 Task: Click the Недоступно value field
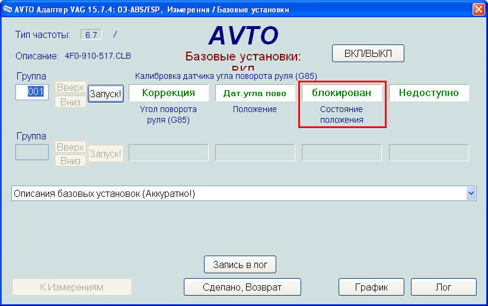(429, 93)
